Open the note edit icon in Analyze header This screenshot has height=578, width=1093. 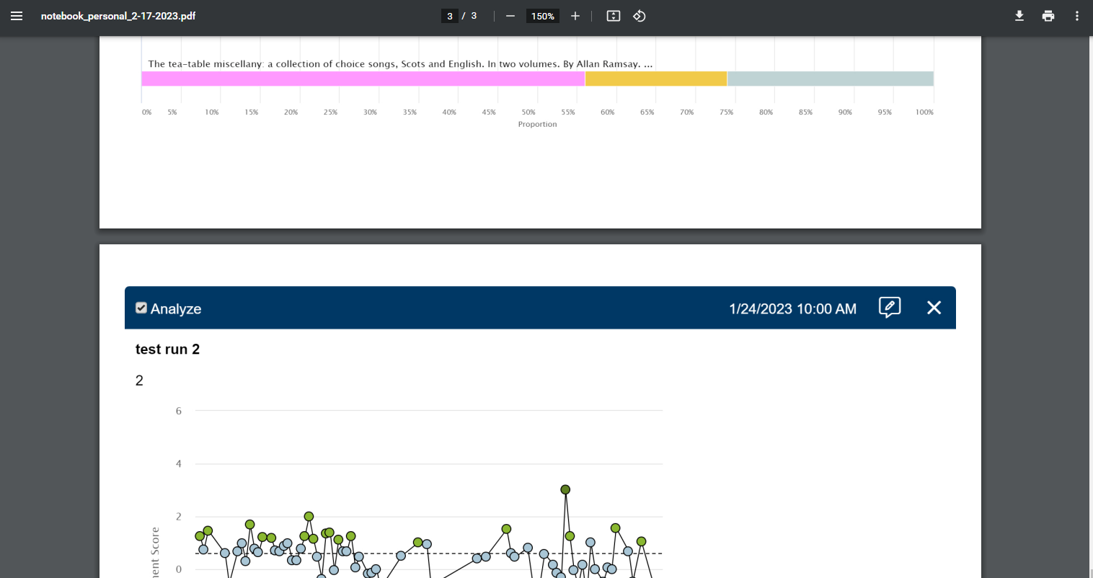(x=890, y=308)
